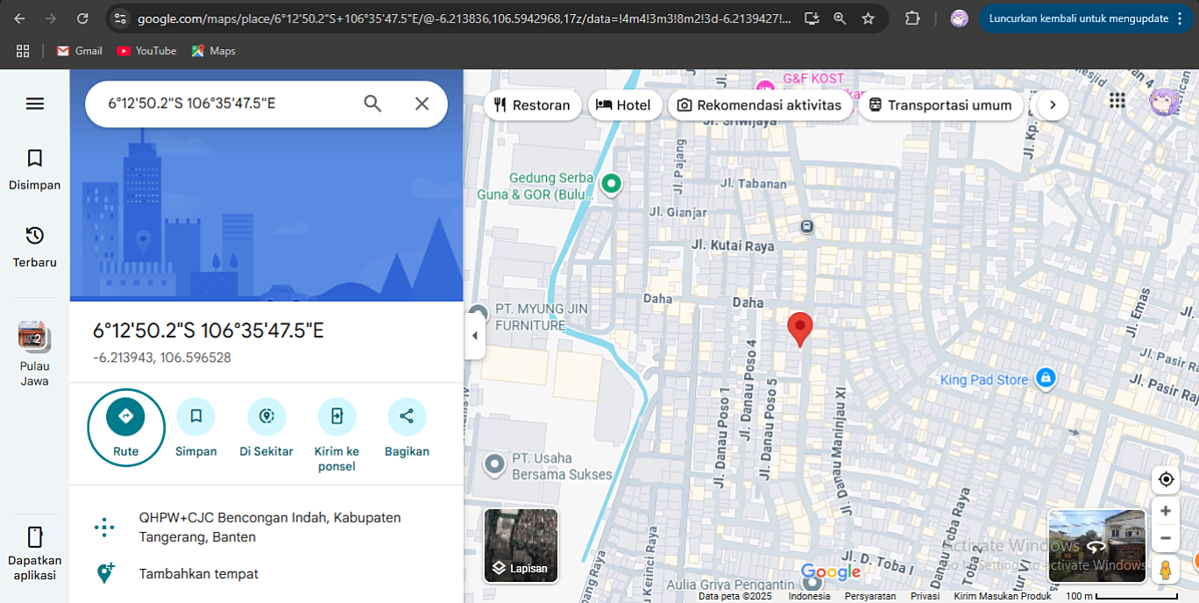1199x603 pixels.
Task: Click the Chrome extensions puzzle icon
Action: tap(912, 18)
